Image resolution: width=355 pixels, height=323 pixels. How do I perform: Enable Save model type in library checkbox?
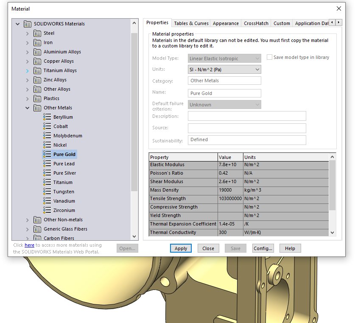point(269,57)
